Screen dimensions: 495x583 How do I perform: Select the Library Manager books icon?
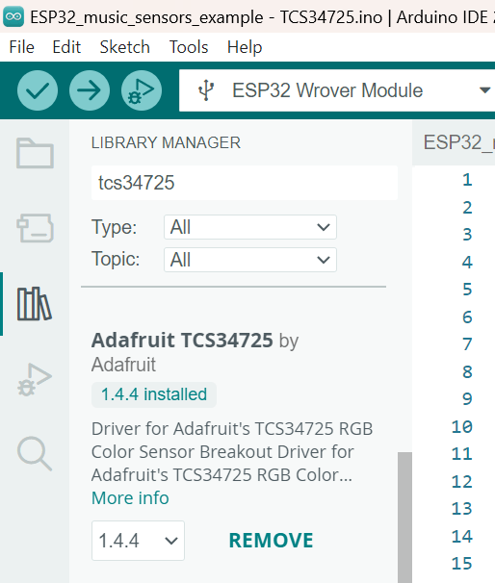35,303
